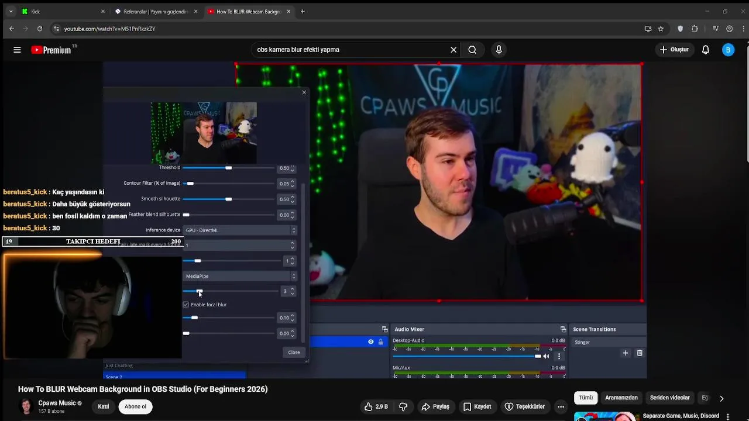Start voice search with microphone icon

499,50
